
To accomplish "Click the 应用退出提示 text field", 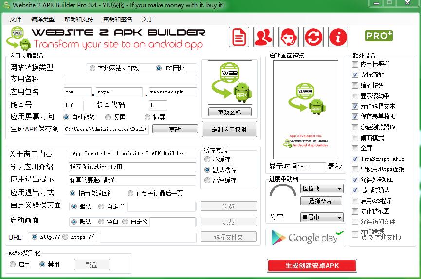I will (132, 180).
